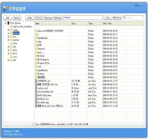
Task: Open the Favorite button
Action: pos(117,17)
